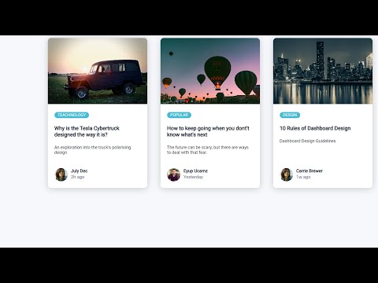View author Carrie Brewer's name
Image resolution: width=378 pixels, height=283 pixels.
[x=309, y=171]
